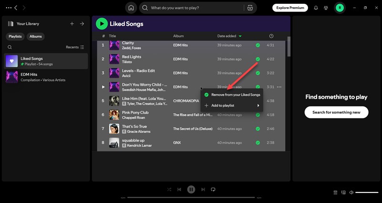The image size is (382, 203).
Task: Sort by Title column header
Action: coord(112,36)
